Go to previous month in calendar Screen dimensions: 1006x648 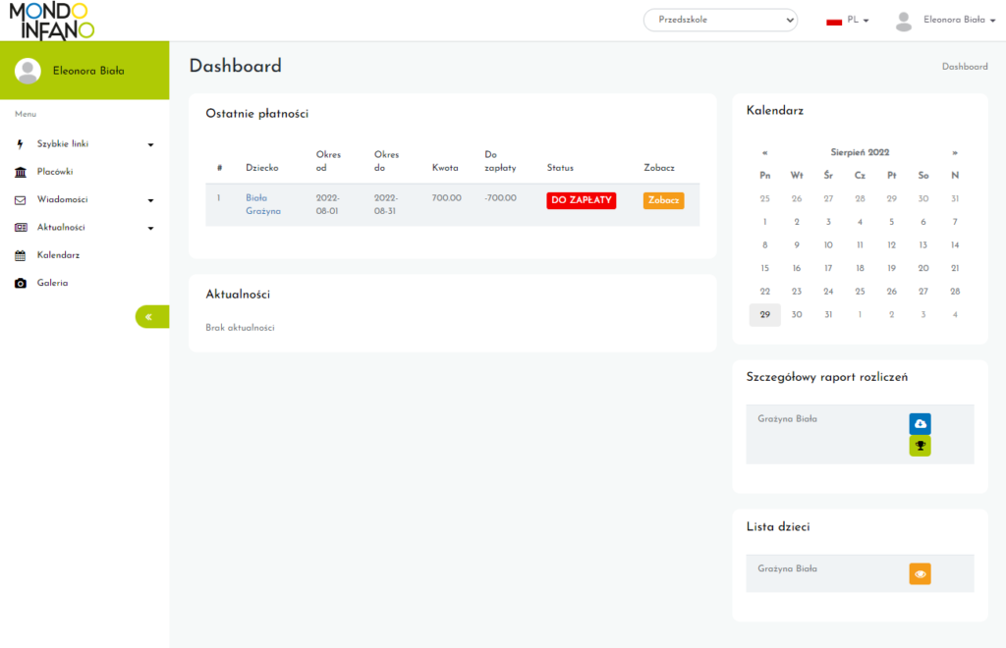764,152
